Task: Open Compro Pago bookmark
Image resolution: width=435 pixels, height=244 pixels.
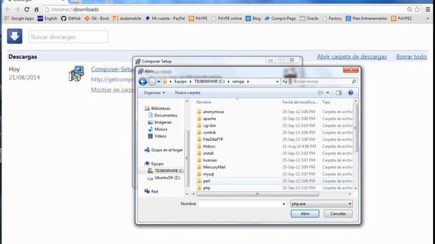Action: click(280, 18)
